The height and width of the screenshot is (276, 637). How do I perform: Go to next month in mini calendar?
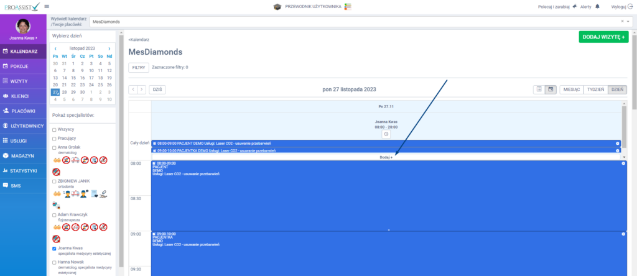click(109, 48)
